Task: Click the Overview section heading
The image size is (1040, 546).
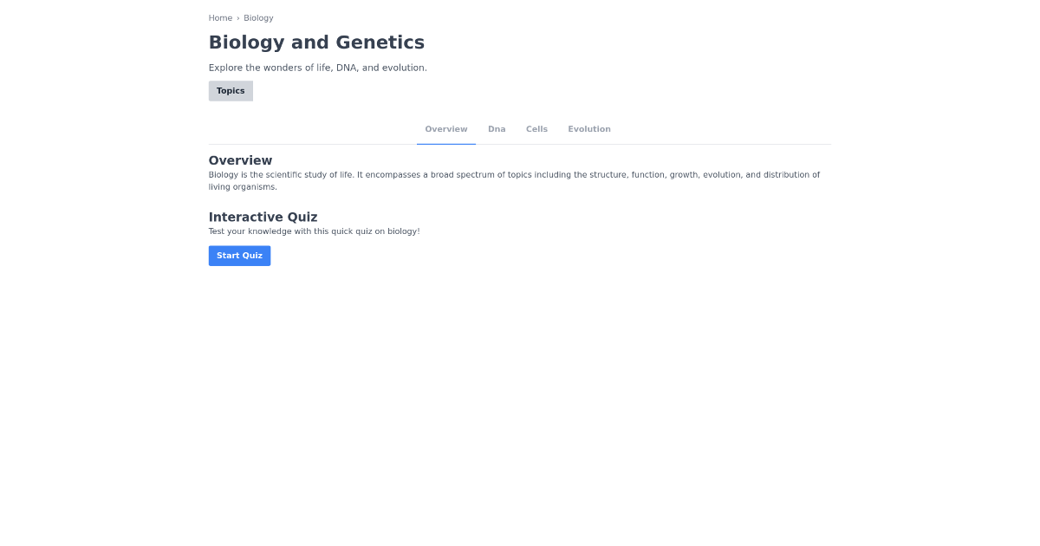Action: 240,160
